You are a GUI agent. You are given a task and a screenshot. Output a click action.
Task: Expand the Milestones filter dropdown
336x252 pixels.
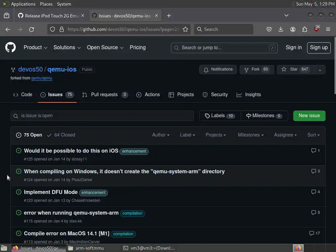click(251, 135)
